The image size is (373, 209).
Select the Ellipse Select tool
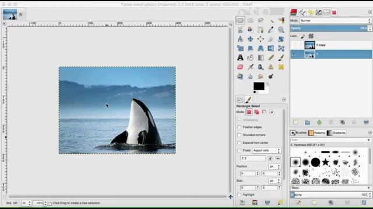(250, 20)
